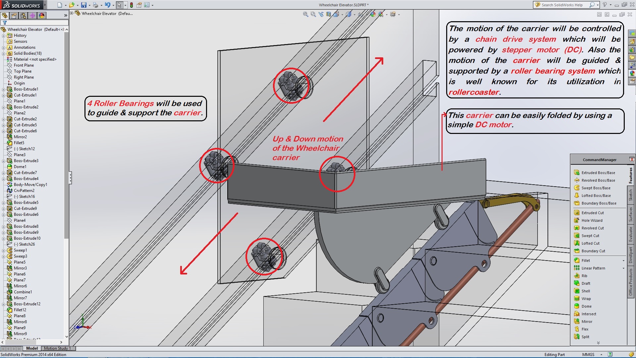The height and width of the screenshot is (358, 636).
Task: Open the DisplayManager color ball tab
Action: tap(41, 16)
